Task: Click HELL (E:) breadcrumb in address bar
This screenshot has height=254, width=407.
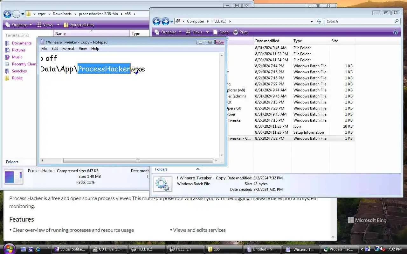Action: (x=219, y=21)
